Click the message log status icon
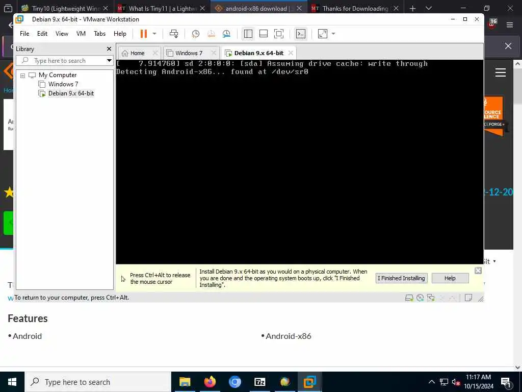522x392 pixels. [x=468, y=298]
